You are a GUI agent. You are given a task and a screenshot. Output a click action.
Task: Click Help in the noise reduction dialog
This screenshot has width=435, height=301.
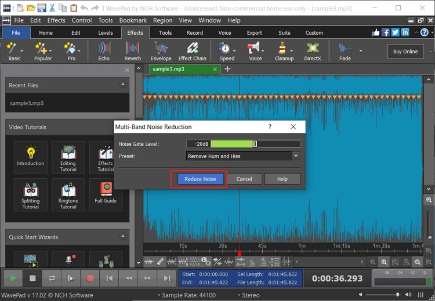(282, 179)
